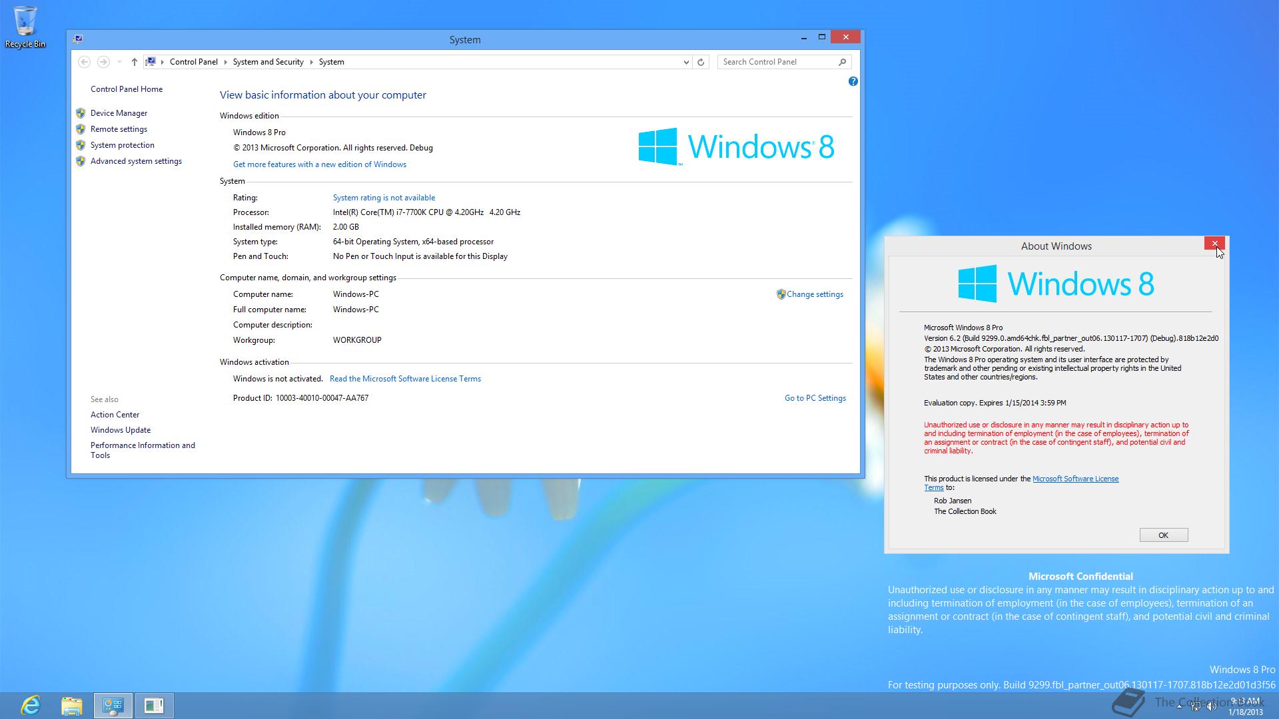Viewport: 1279px width, 719px height.
Task: Click Go to PC Settings
Action: pyautogui.click(x=815, y=398)
